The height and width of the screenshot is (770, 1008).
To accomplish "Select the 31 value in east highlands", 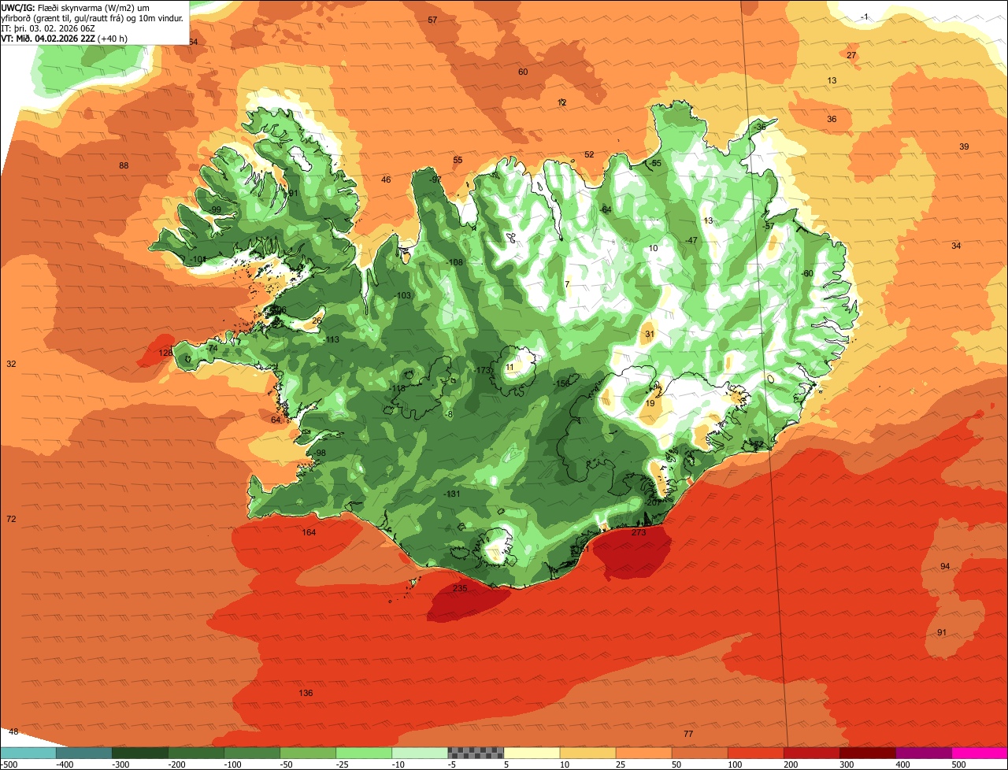I will [650, 334].
